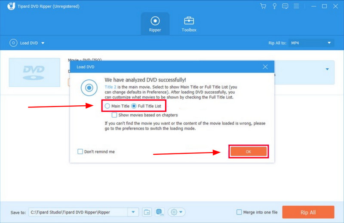Click the settings gear icon at bottom

coord(174,212)
